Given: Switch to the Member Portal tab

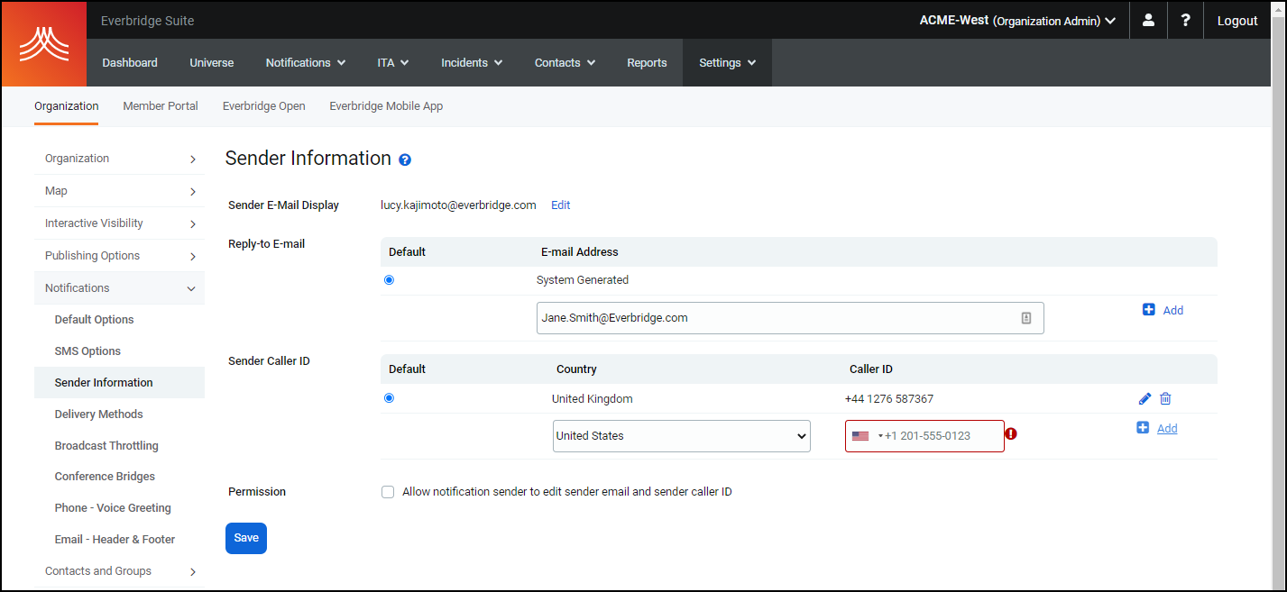Looking at the screenshot, I should click(161, 106).
